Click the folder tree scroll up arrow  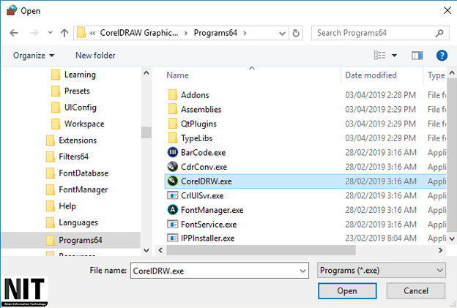146,72
